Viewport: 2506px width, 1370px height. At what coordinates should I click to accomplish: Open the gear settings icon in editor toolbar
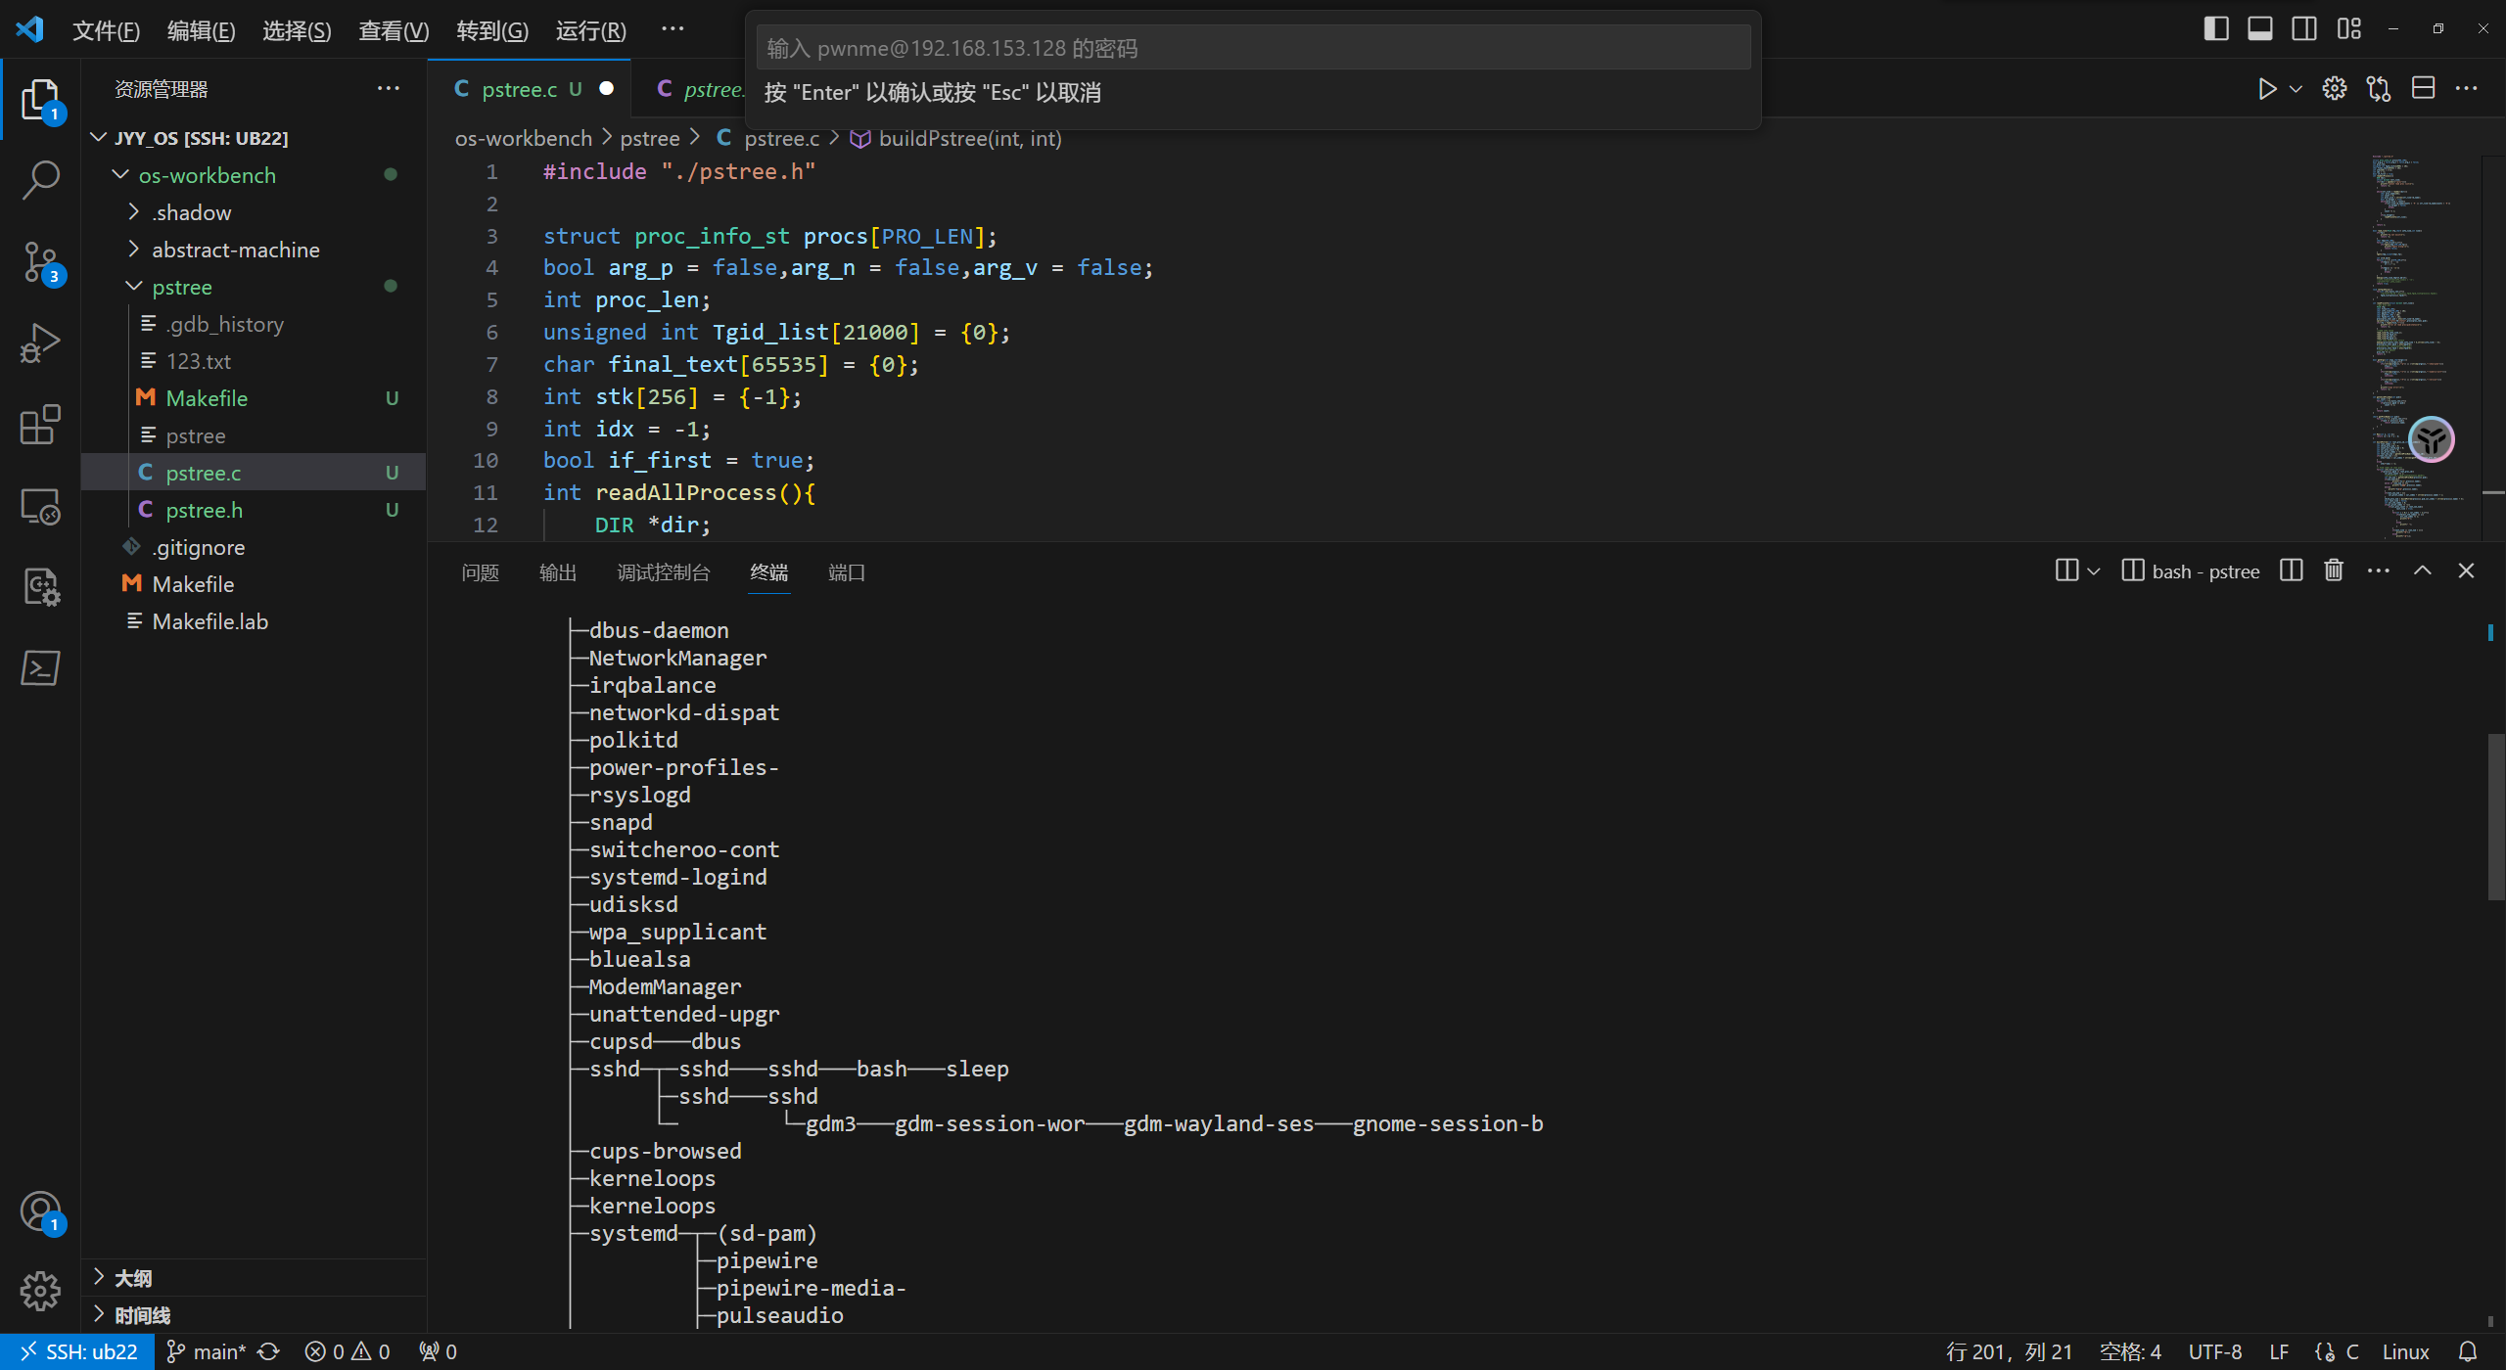tap(2335, 89)
